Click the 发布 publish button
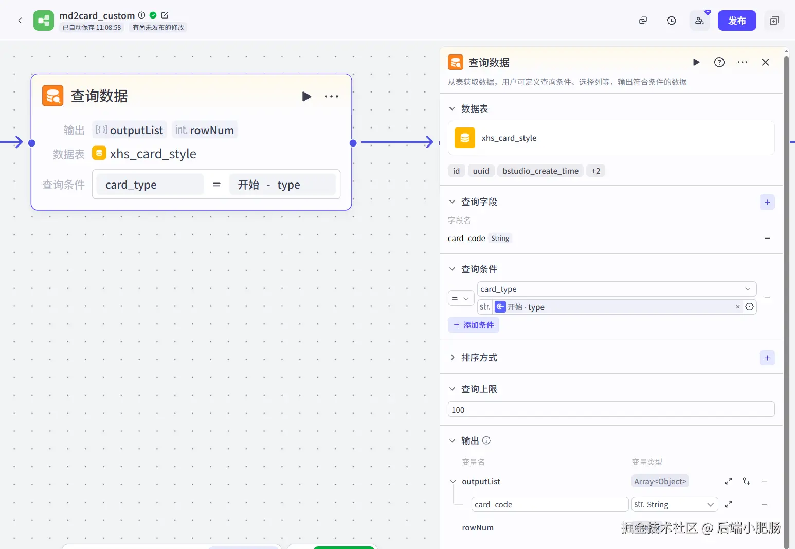The width and height of the screenshot is (795, 549). pyautogui.click(x=737, y=21)
